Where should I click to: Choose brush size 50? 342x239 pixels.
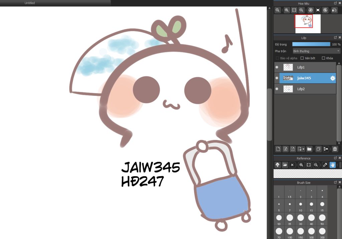(322, 219)
